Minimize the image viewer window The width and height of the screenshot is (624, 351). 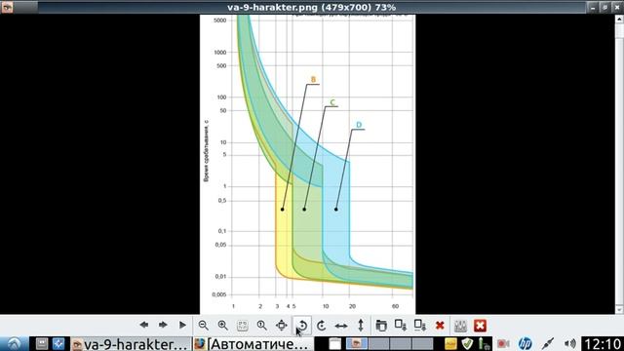(593, 7)
